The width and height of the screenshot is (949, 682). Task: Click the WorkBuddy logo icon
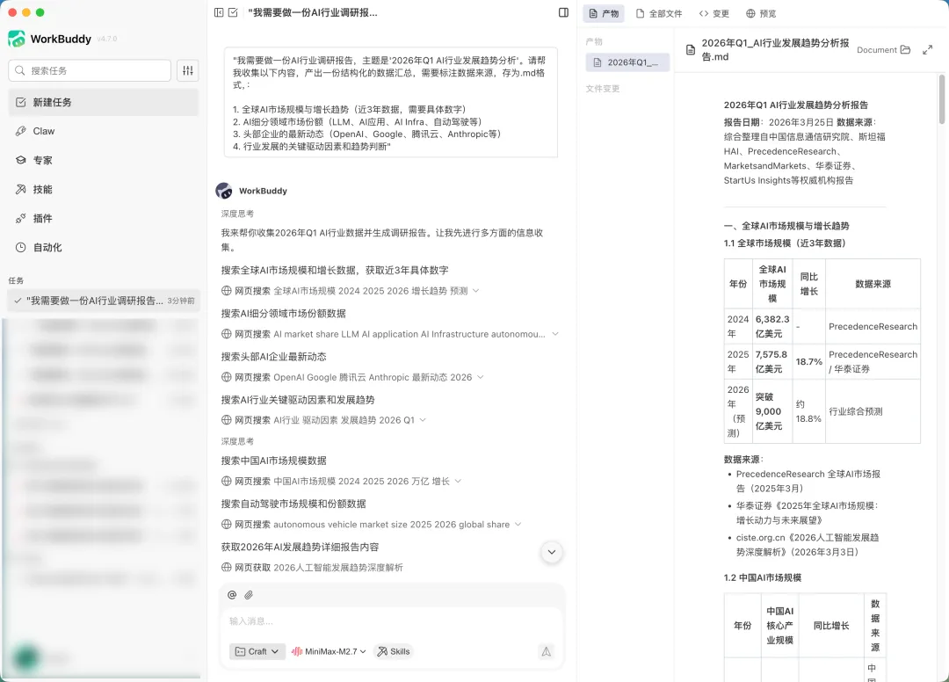click(17, 39)
